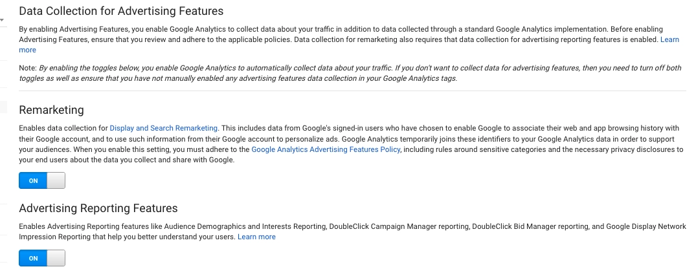The height and width of the screenshot is (280, 696).
Task: Click the "Enables data collection for" text
Action: click(x=63, y=128)
